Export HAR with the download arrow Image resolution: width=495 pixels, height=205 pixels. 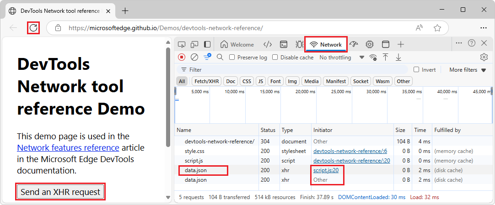pyautogui.click(x=398, y=57)
